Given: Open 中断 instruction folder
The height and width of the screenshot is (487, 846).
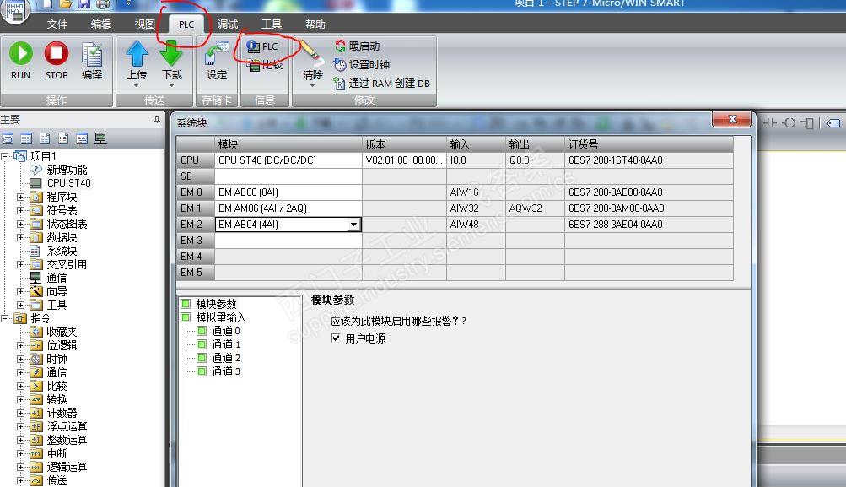Looking at the screenshot, I should 48,453.
